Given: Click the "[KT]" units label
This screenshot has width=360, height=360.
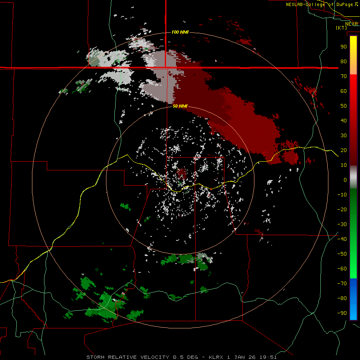Looking at the screenshot, I should coord(342,28).
